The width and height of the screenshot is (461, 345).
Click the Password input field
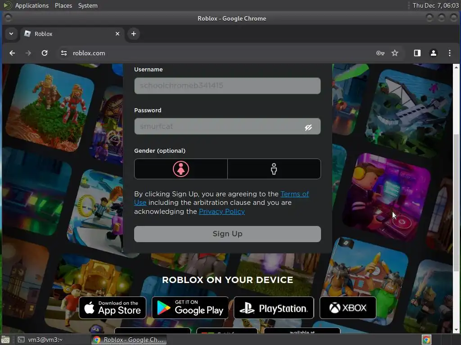tap(227, 126)
